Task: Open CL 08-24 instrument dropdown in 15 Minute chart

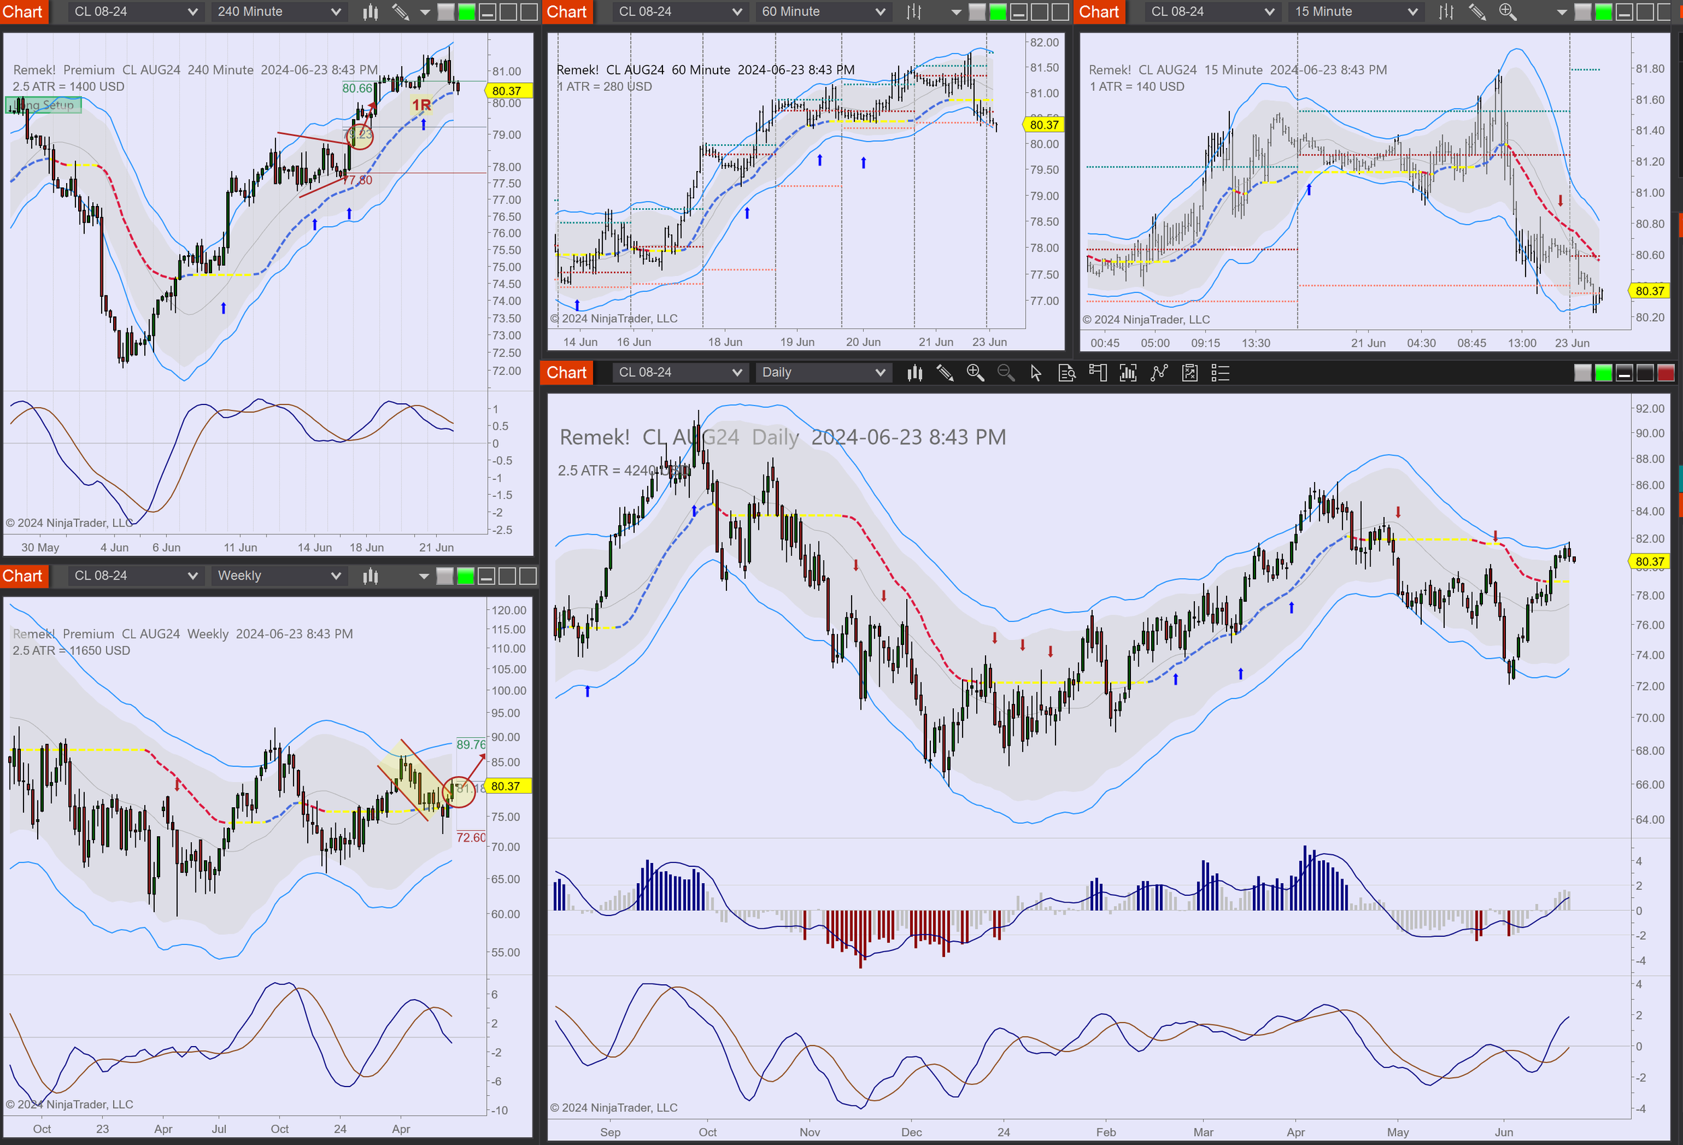Action: coord(1212,11)
